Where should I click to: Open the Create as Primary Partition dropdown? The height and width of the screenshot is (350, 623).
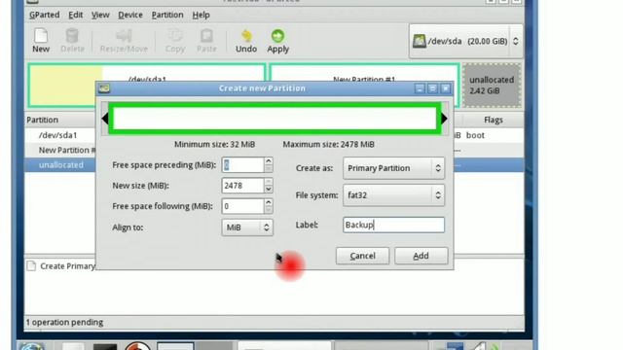pyautogui.click(x=393, y=168)
